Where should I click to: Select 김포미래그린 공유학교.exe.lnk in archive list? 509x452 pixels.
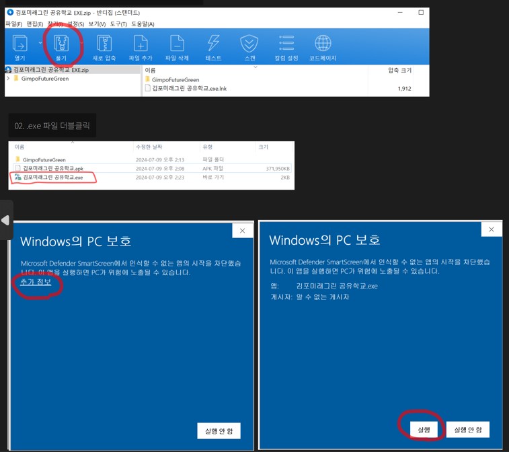pos(189,88)
